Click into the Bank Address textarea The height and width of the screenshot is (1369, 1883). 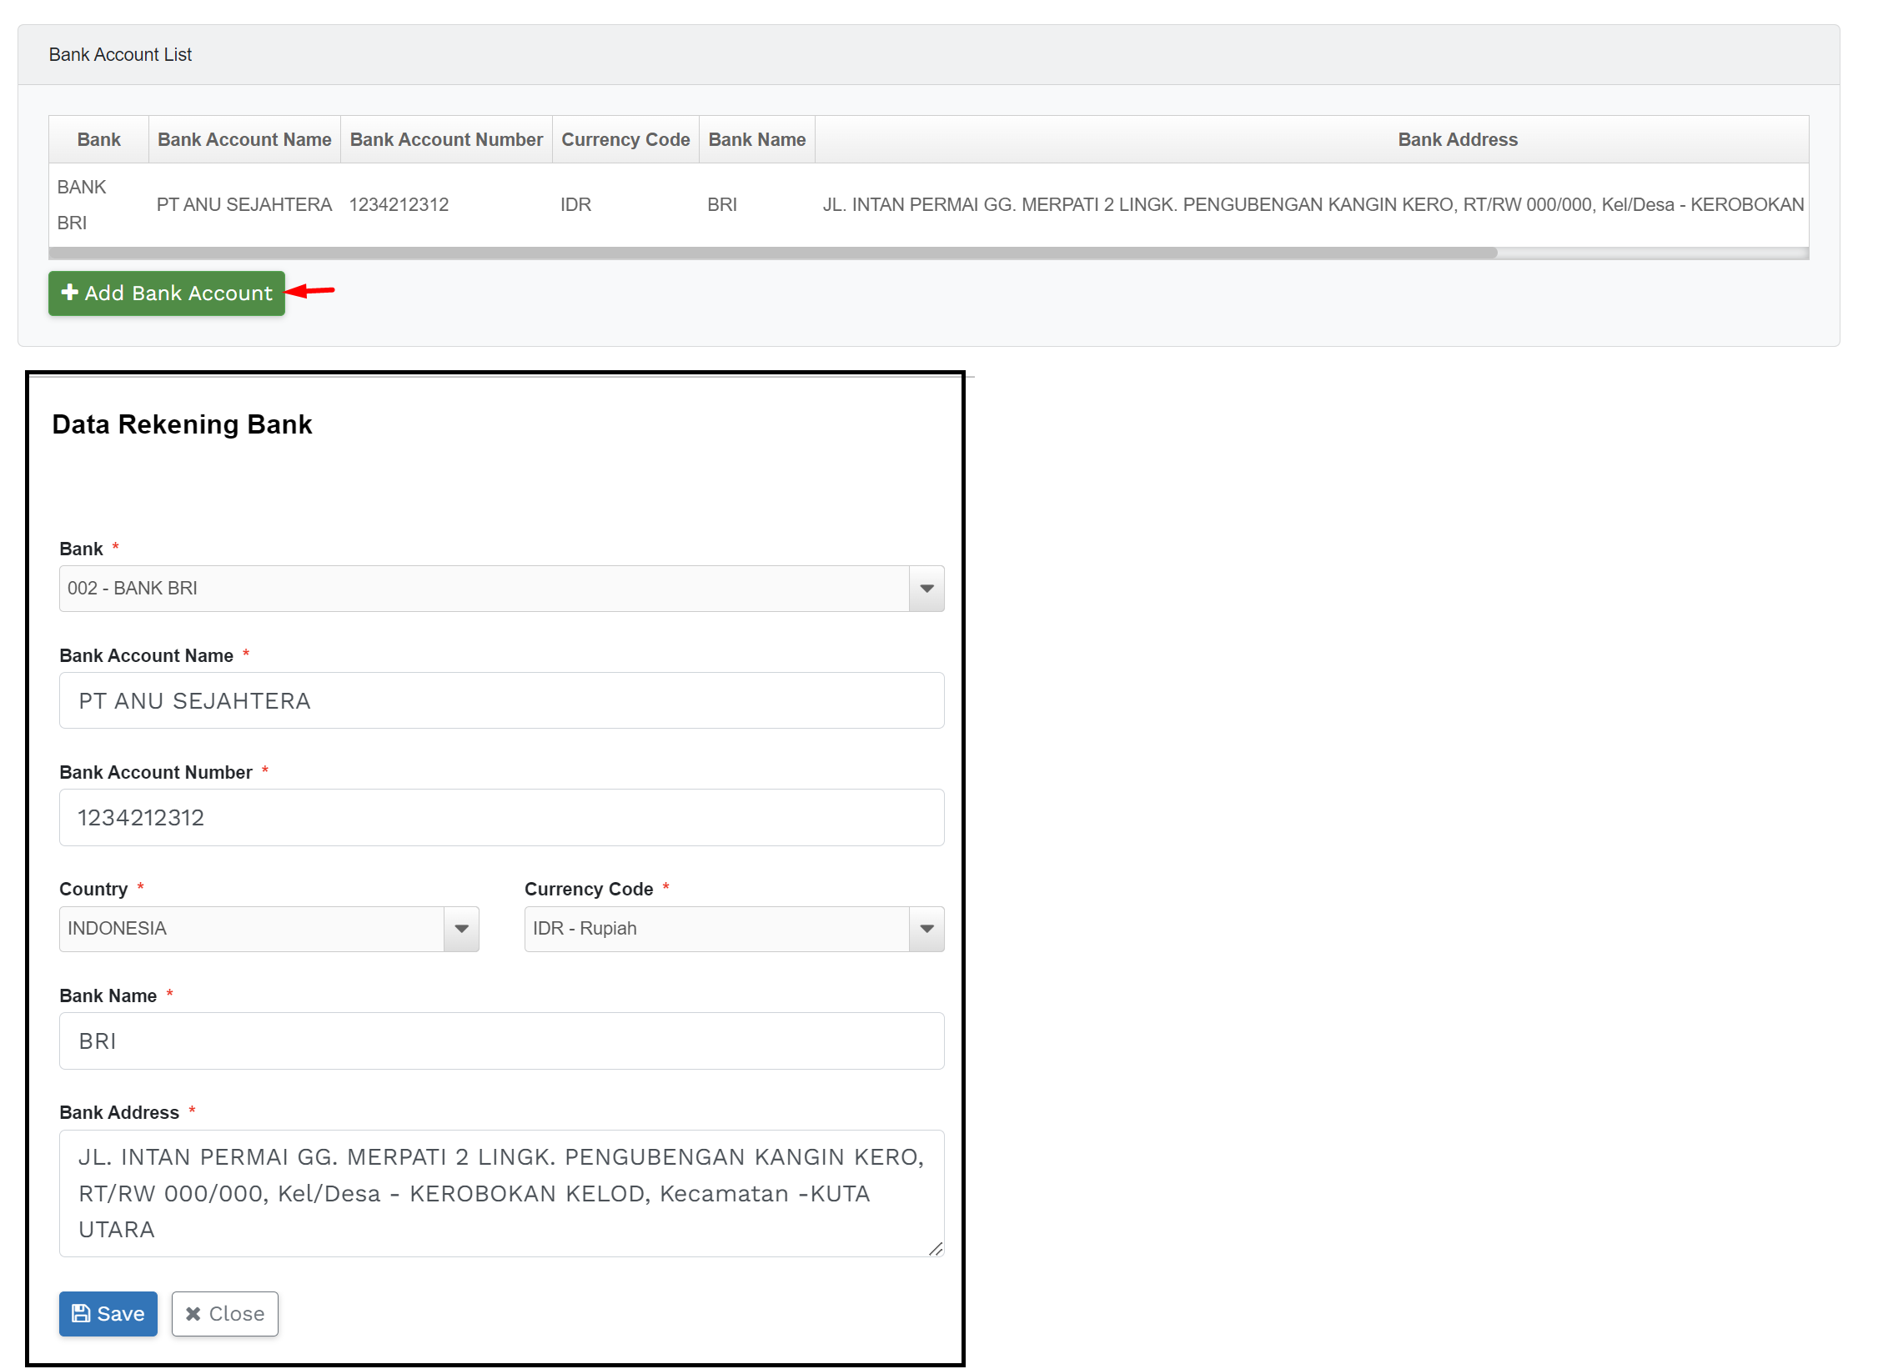tap(501, 1193)
